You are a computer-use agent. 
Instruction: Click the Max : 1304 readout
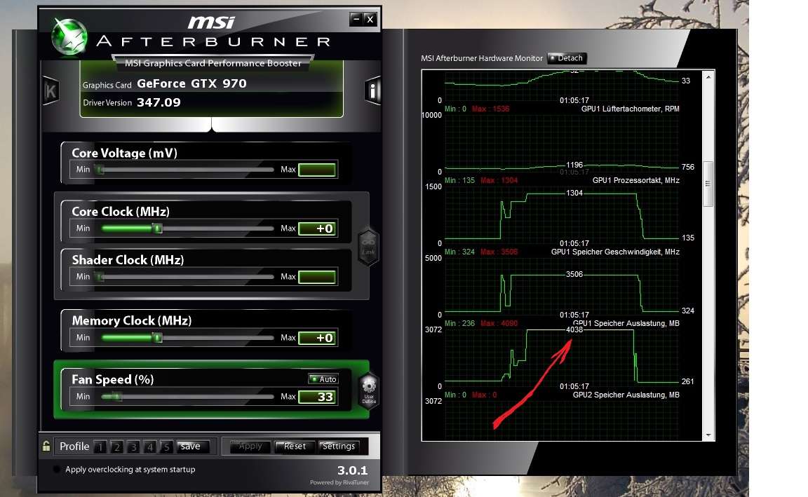pyautogui.click(x=499, y=180)
